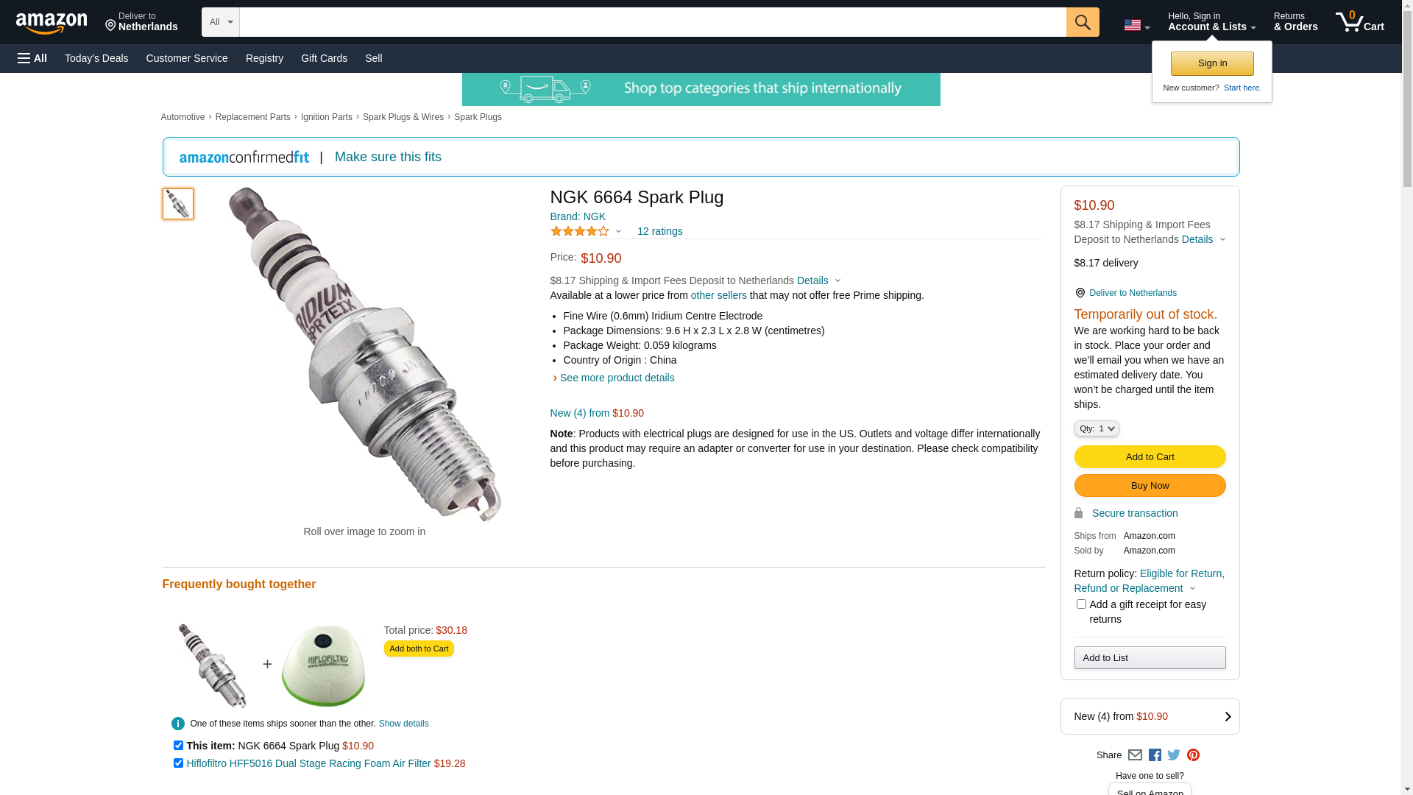Open the All hamburger menu
The width and height of the screenshot is (1413, 795).
[32, 58]
